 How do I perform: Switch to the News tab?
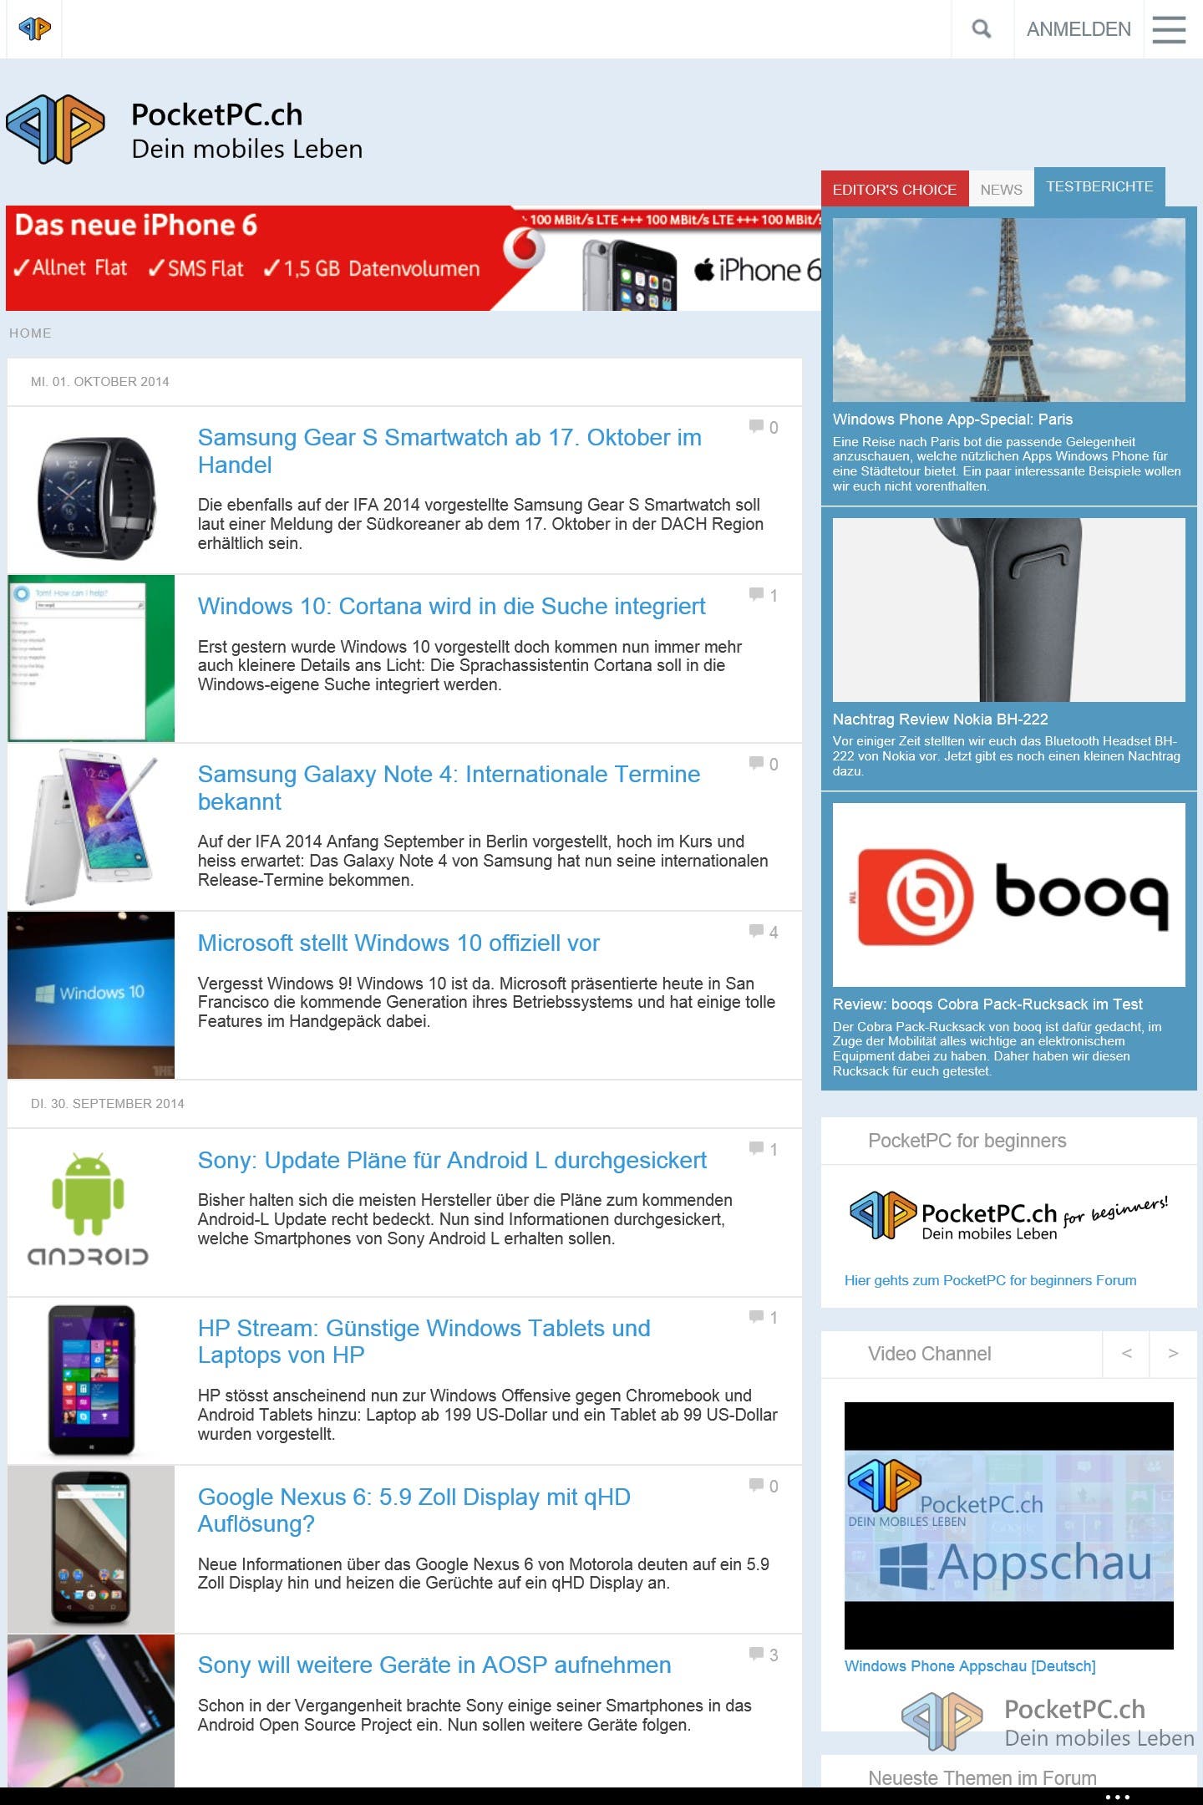(x=1001, y=189)
